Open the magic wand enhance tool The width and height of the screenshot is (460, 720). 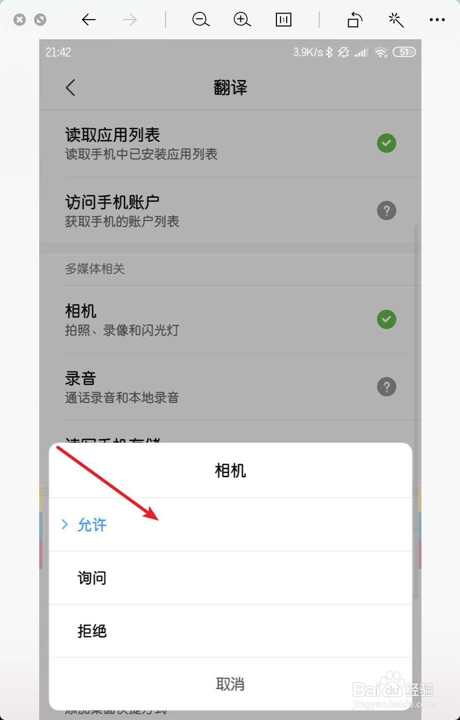tap(396, 20)
